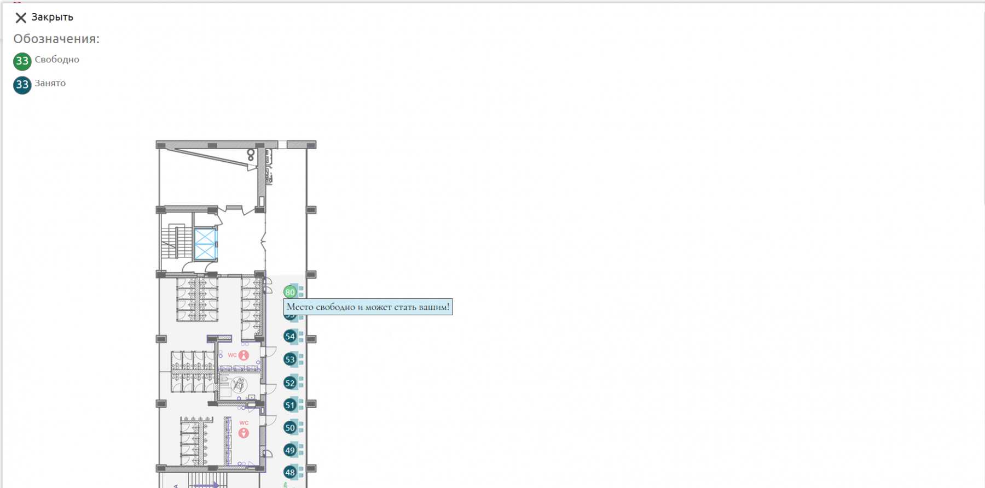Click occupied seat marker 54
The height and width of the screenshot is (488, 985).
290,336
